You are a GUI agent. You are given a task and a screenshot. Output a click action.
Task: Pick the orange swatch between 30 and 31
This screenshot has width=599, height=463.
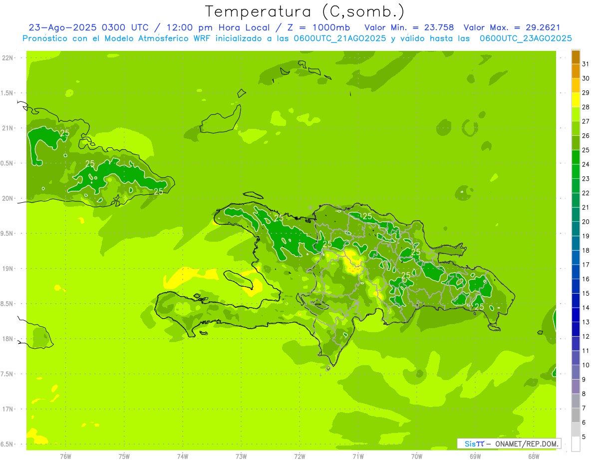click(x=576, y=71)
